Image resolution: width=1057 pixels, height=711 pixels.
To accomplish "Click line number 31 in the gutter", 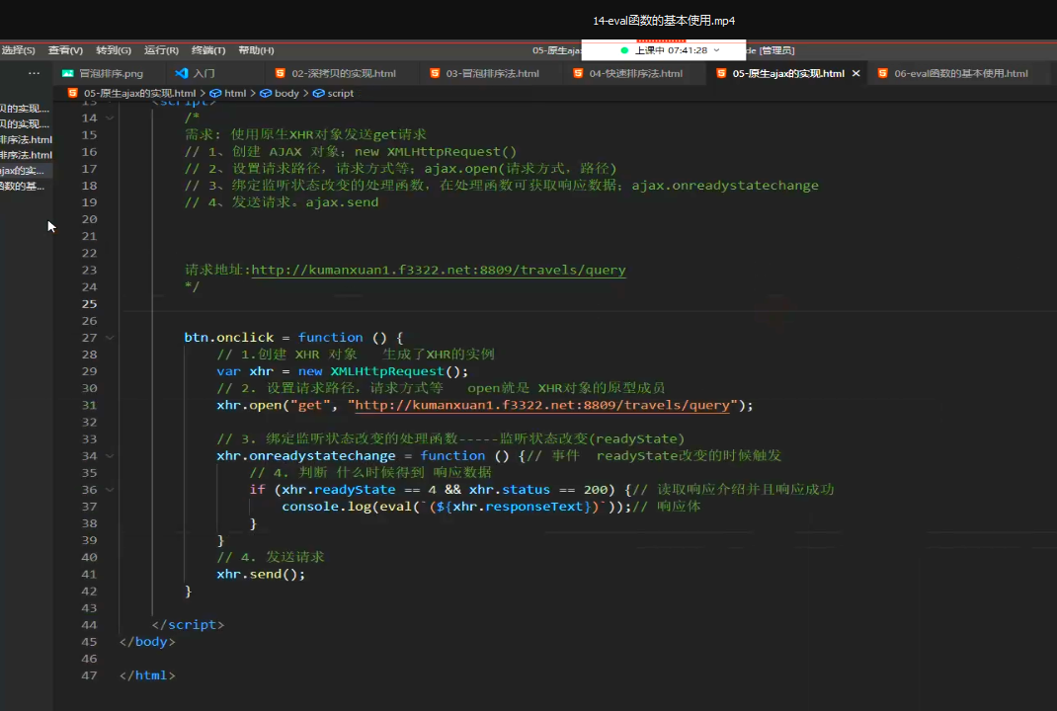I will click(x=89, y=405).
